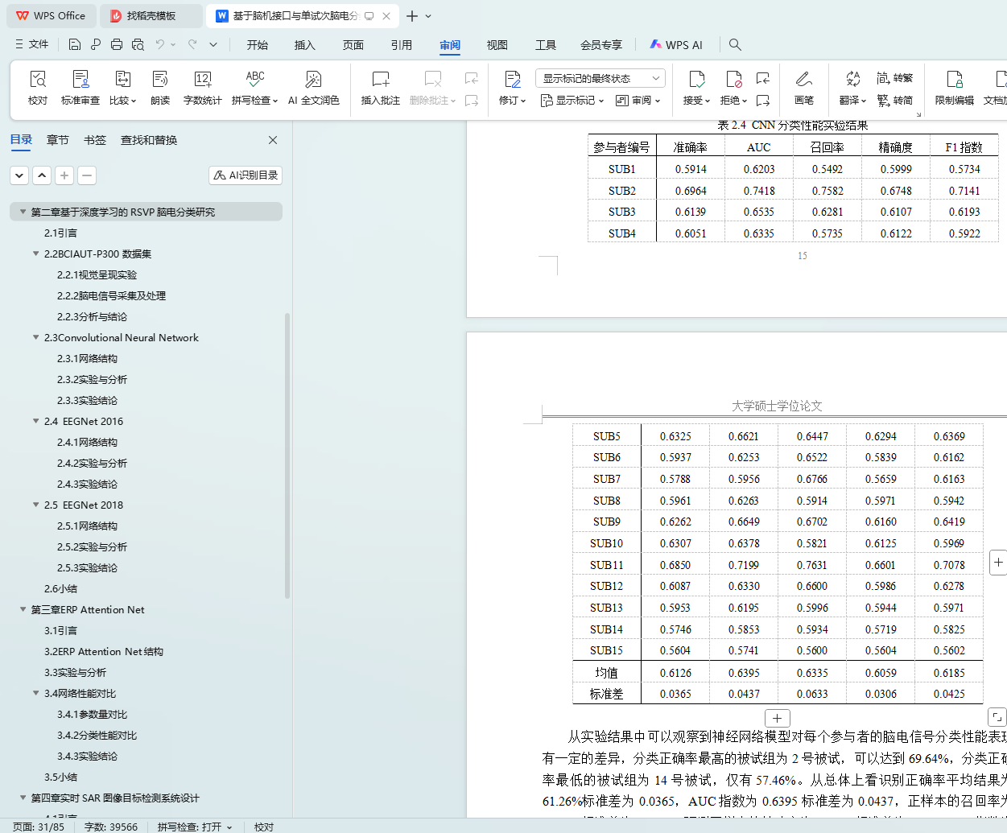
Task: Click 字数: 39566 in status bar
Action: pos(111,827)
